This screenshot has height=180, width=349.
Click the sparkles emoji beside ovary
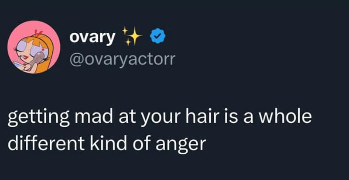(132, 36)
